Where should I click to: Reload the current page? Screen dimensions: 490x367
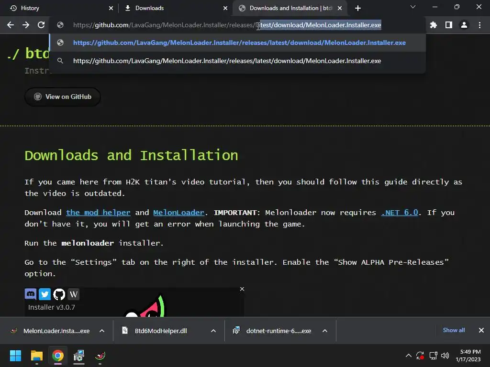[41, 25]
